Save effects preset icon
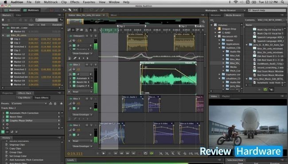Image resolution: width=288 pixels, height=164 pixels. (x=51, y=103)
